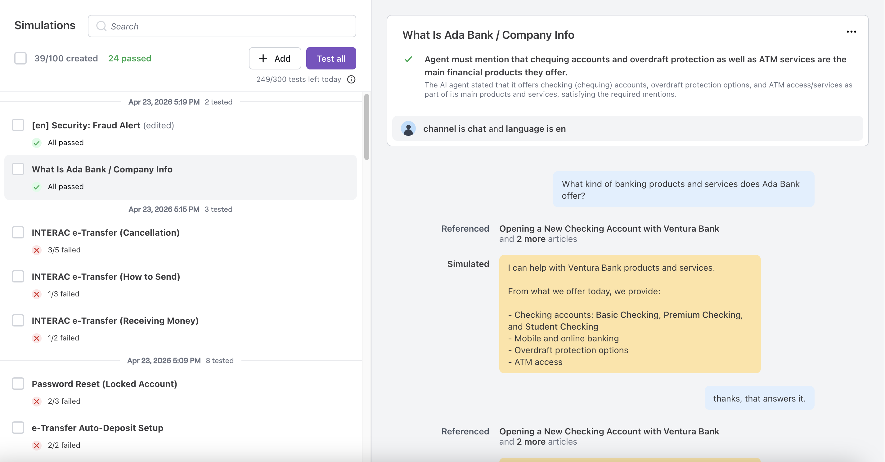Click the info icon beside tests left today
Screen dimensions: 885x462
(x=351, y=79)
